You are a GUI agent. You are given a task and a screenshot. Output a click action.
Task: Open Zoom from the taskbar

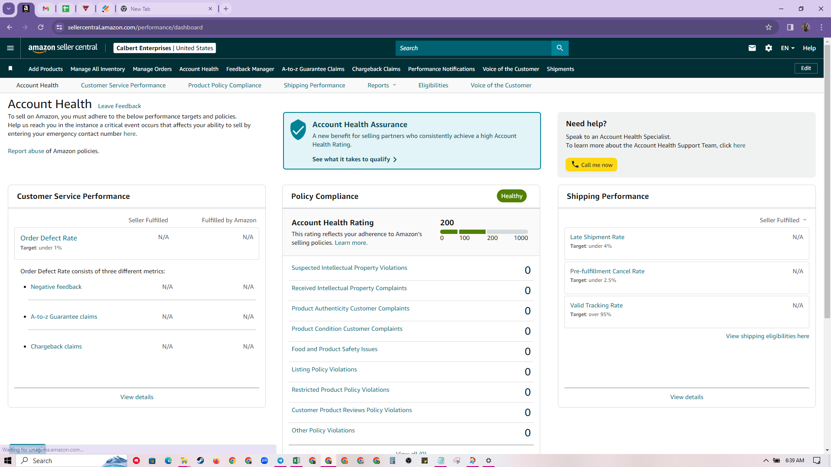tap(264, 461)
